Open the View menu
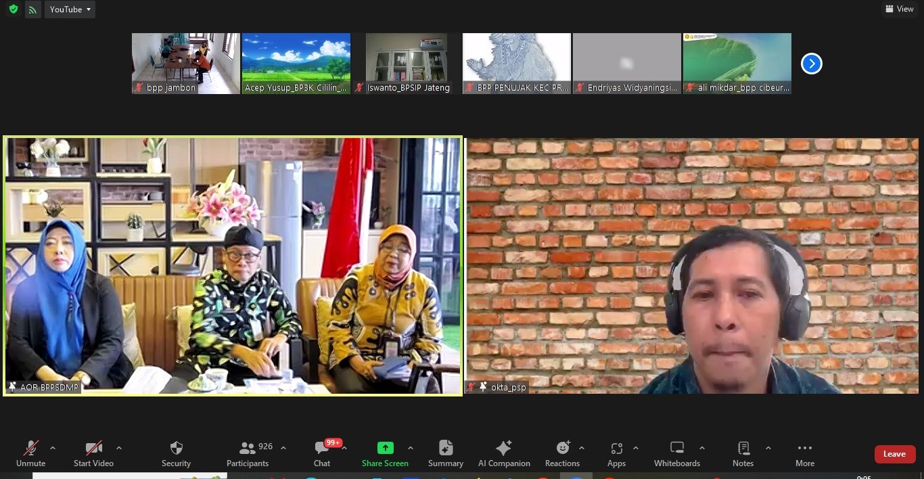This screenshot has height=479, width=924. click(900, 9)
